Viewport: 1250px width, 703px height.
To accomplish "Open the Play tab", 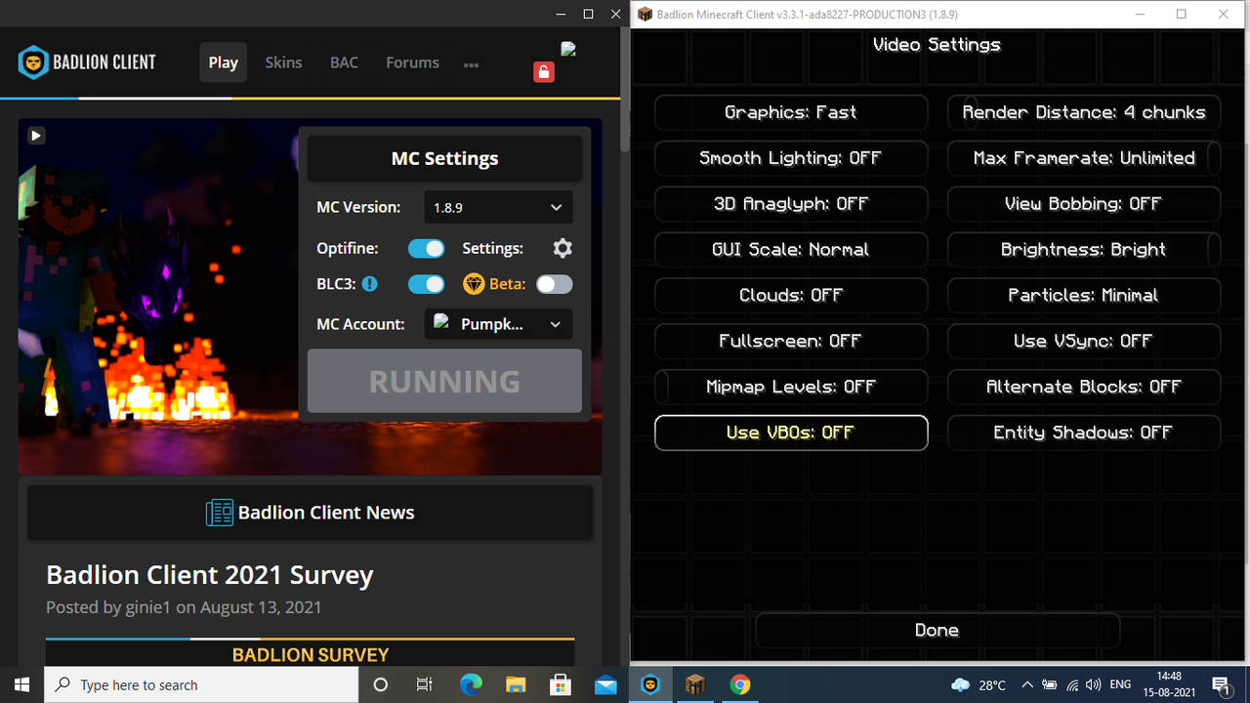I will click(223, 62).
